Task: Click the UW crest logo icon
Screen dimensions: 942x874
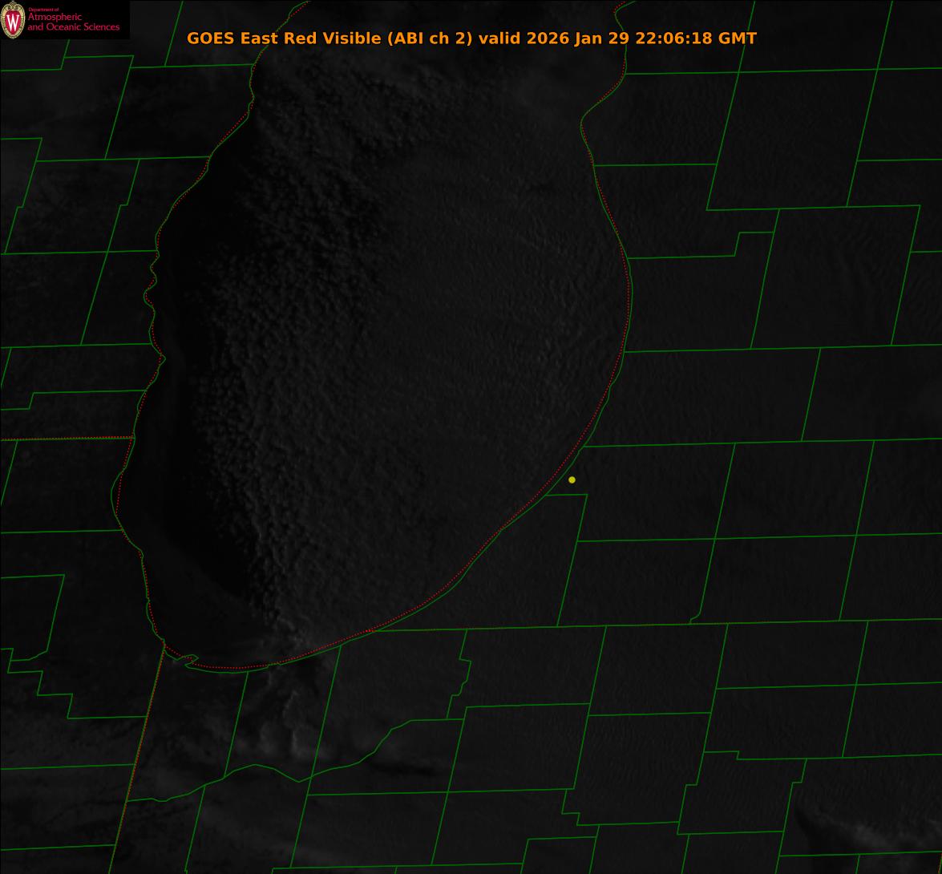Action: pyautogui.click(x=12, y=22)
